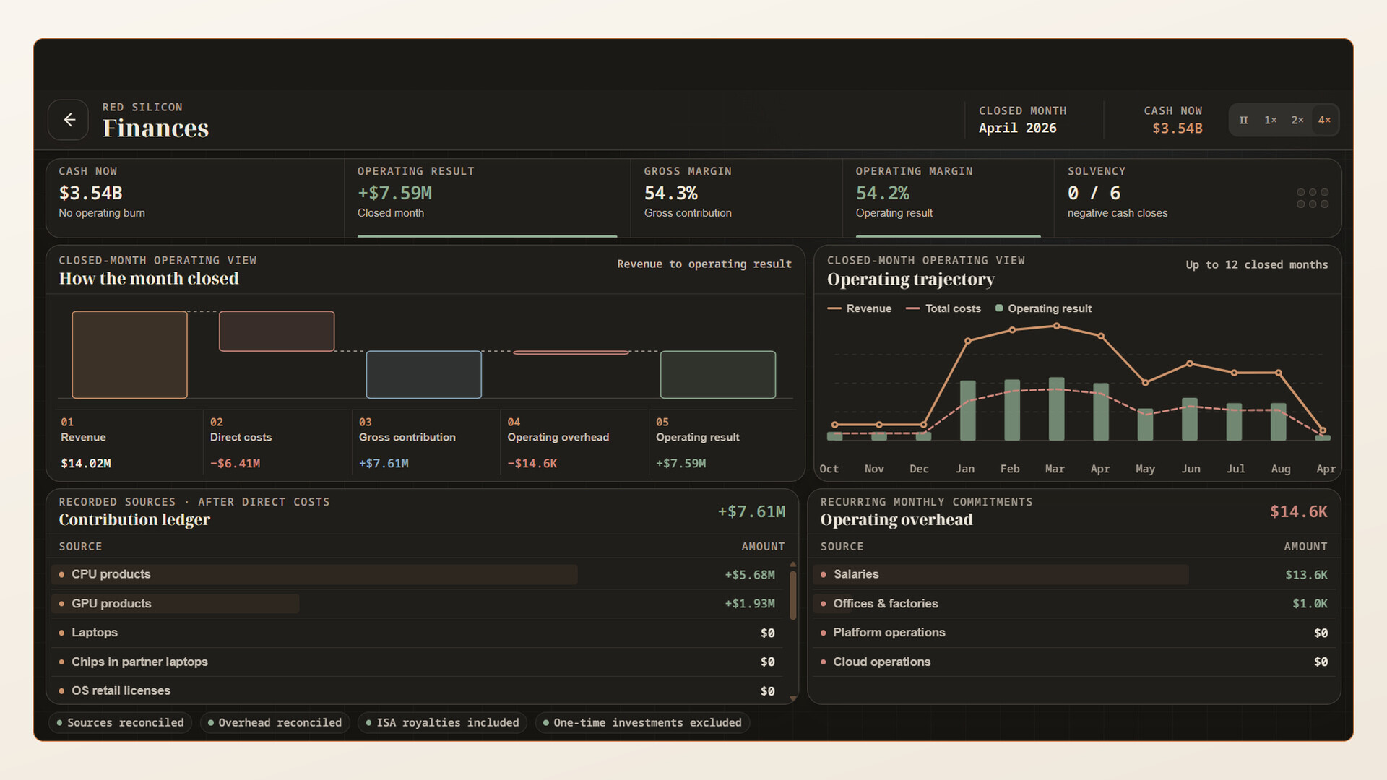Click the solvency dots indicator
The width and height of the screenshot is (1387, 780).
(x=1313, y=198)
